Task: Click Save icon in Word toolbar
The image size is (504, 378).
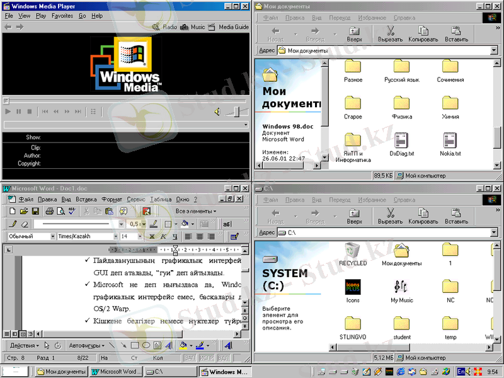Action: [35, 211]
